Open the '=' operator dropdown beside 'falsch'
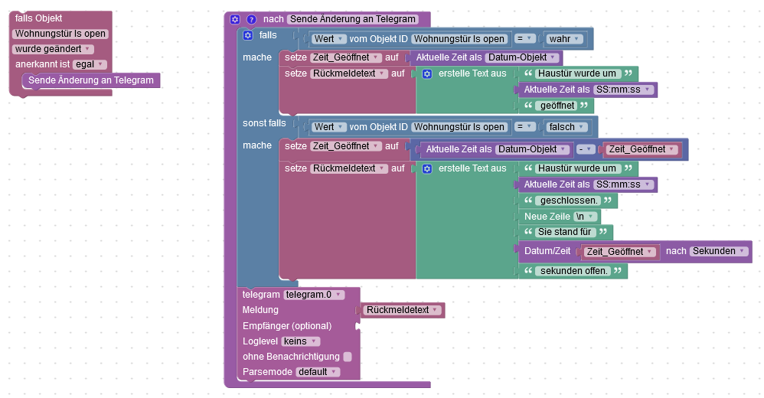Image resolution: width=764 pixels, height=398 pixels. click(524, 126)
